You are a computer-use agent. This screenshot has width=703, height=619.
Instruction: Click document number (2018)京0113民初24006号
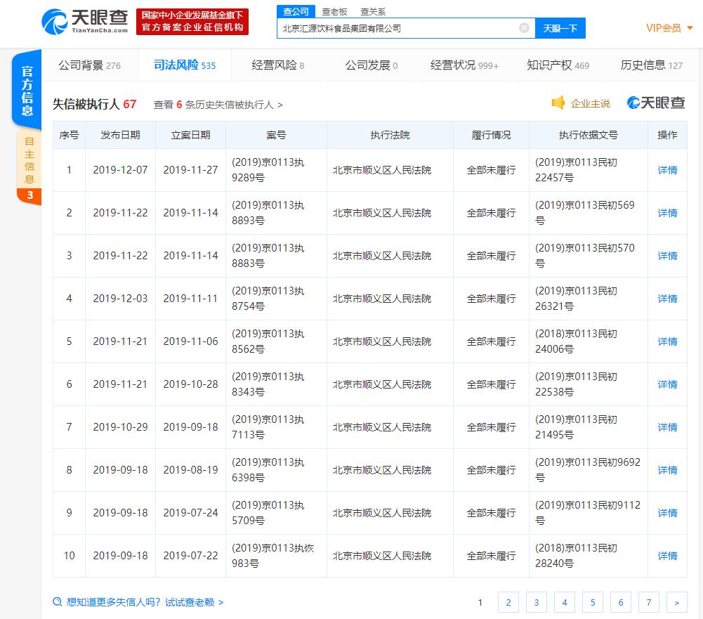576,341
